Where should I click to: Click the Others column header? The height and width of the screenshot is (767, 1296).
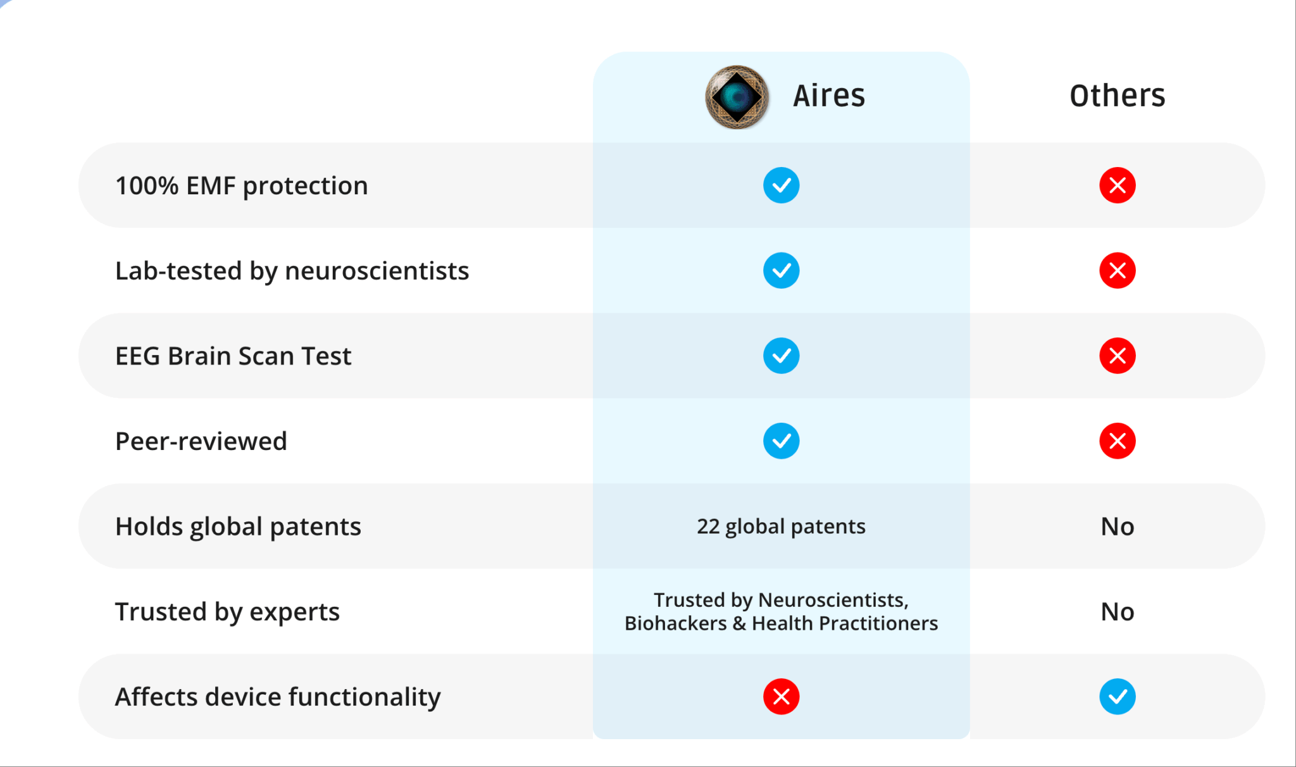click(1117, 96)
